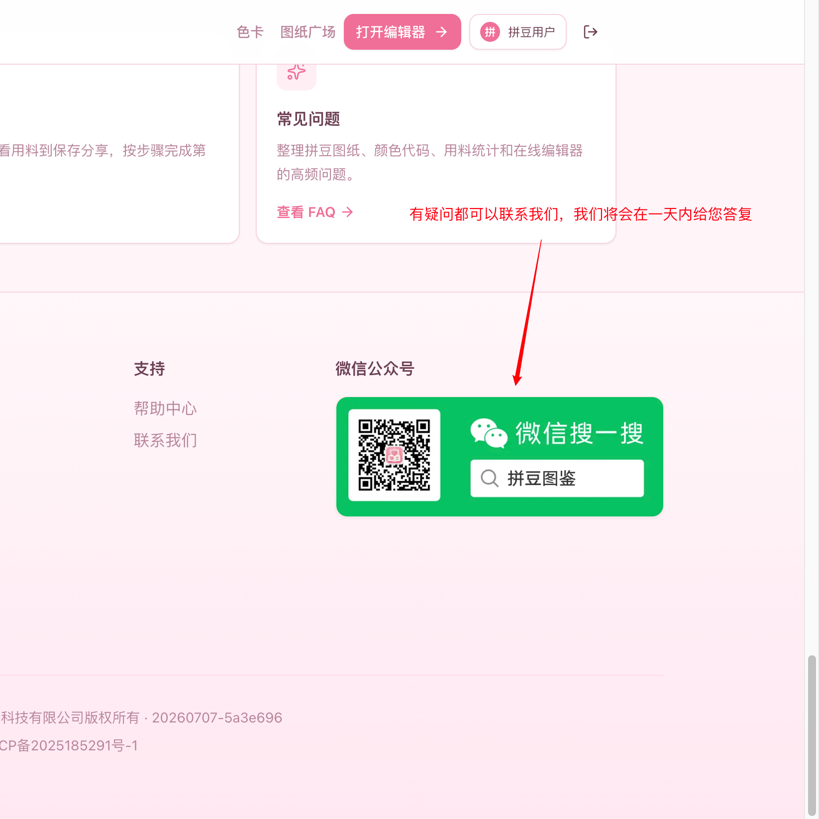Click the 微信搜一搜 banner text
Screen dimensions: 819x819
click(x=579, y=433)
